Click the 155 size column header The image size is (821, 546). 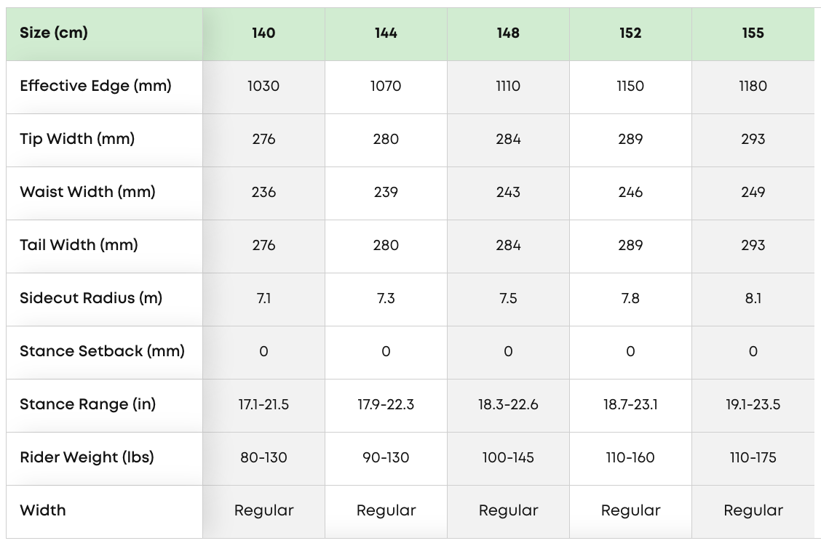point(753,33)
